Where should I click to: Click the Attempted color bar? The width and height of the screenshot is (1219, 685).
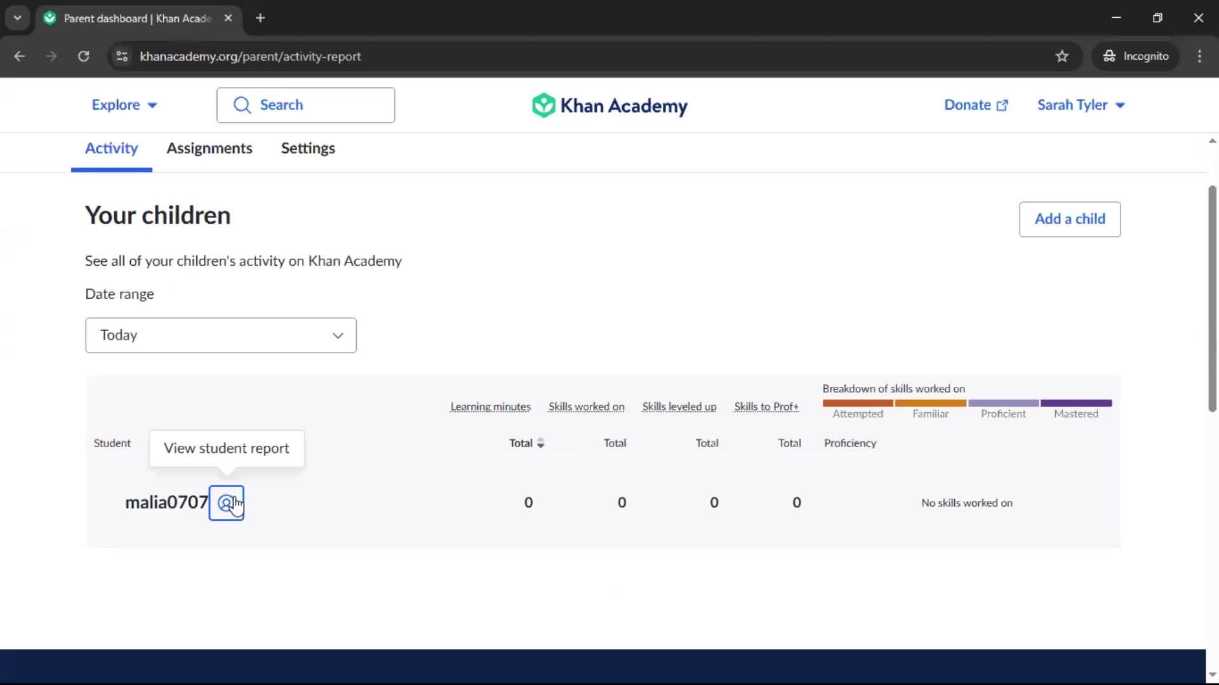[x=858, y=403]
